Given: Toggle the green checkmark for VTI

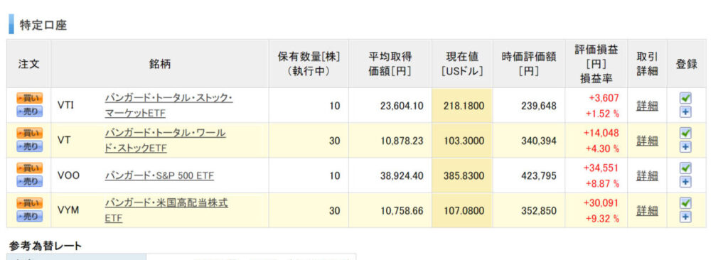Looking at the screenshot, I should (685, 98).
